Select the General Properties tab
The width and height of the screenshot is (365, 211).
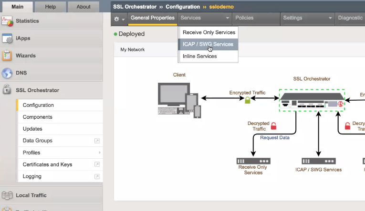[153, 18]
